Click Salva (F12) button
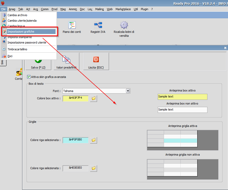 click(38, 64)
